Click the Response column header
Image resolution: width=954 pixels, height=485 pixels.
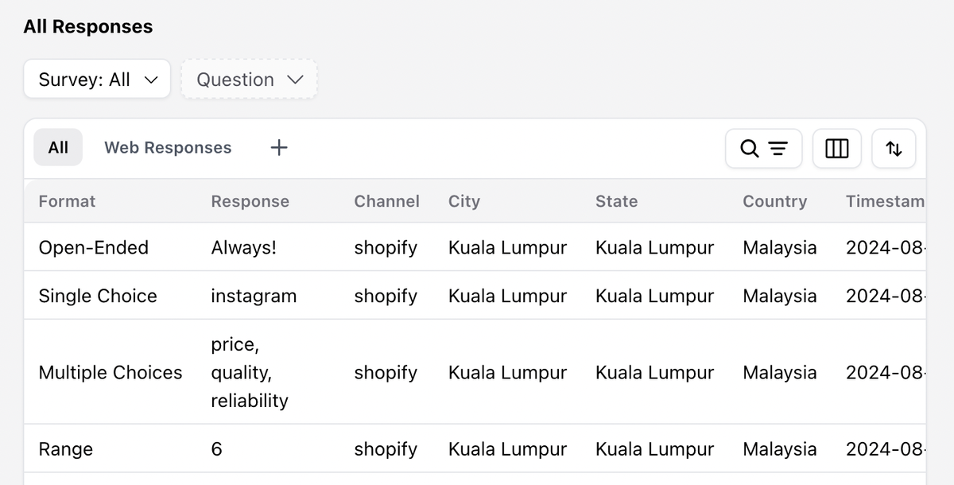(250, 201)
